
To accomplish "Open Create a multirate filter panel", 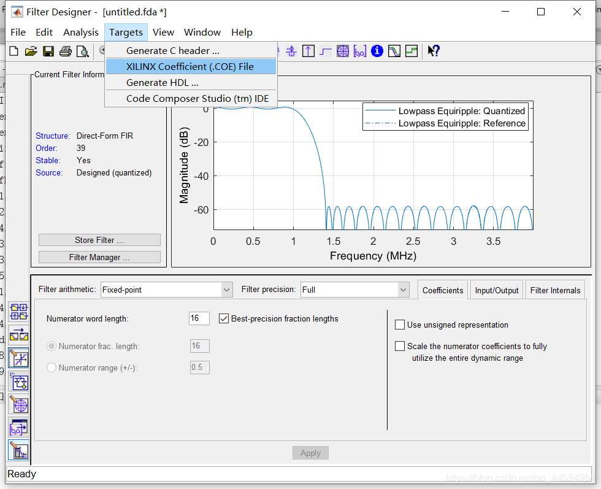I will click(x=19, y=312).
